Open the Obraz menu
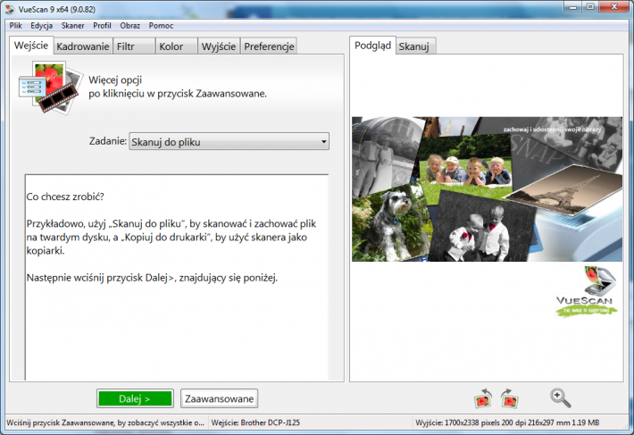This screenshot has width=634, height=435. click(x=129, y=26)
